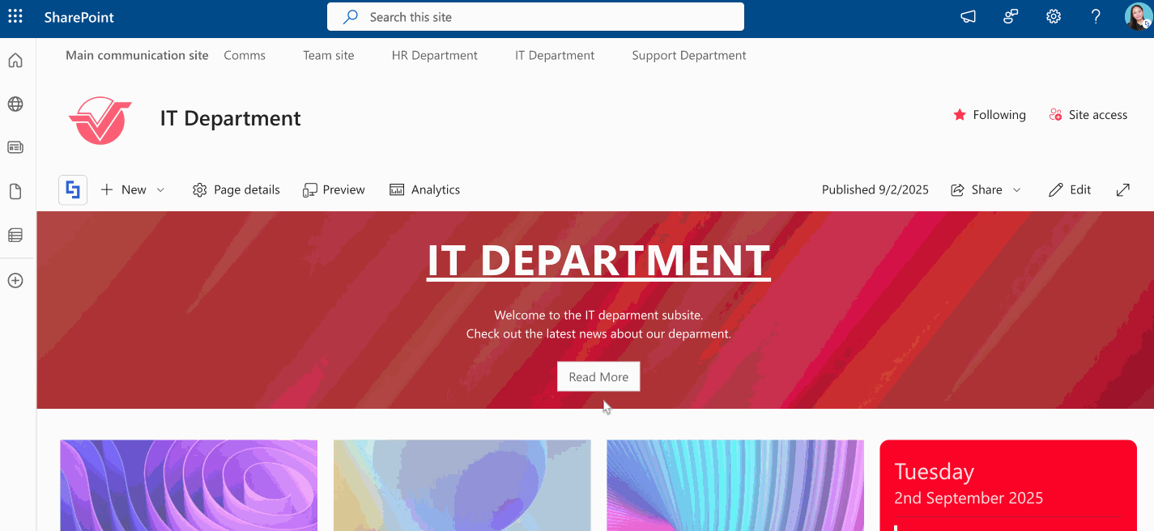Click the IT Department site title
1154x531 pixels.
pos(231,119)
